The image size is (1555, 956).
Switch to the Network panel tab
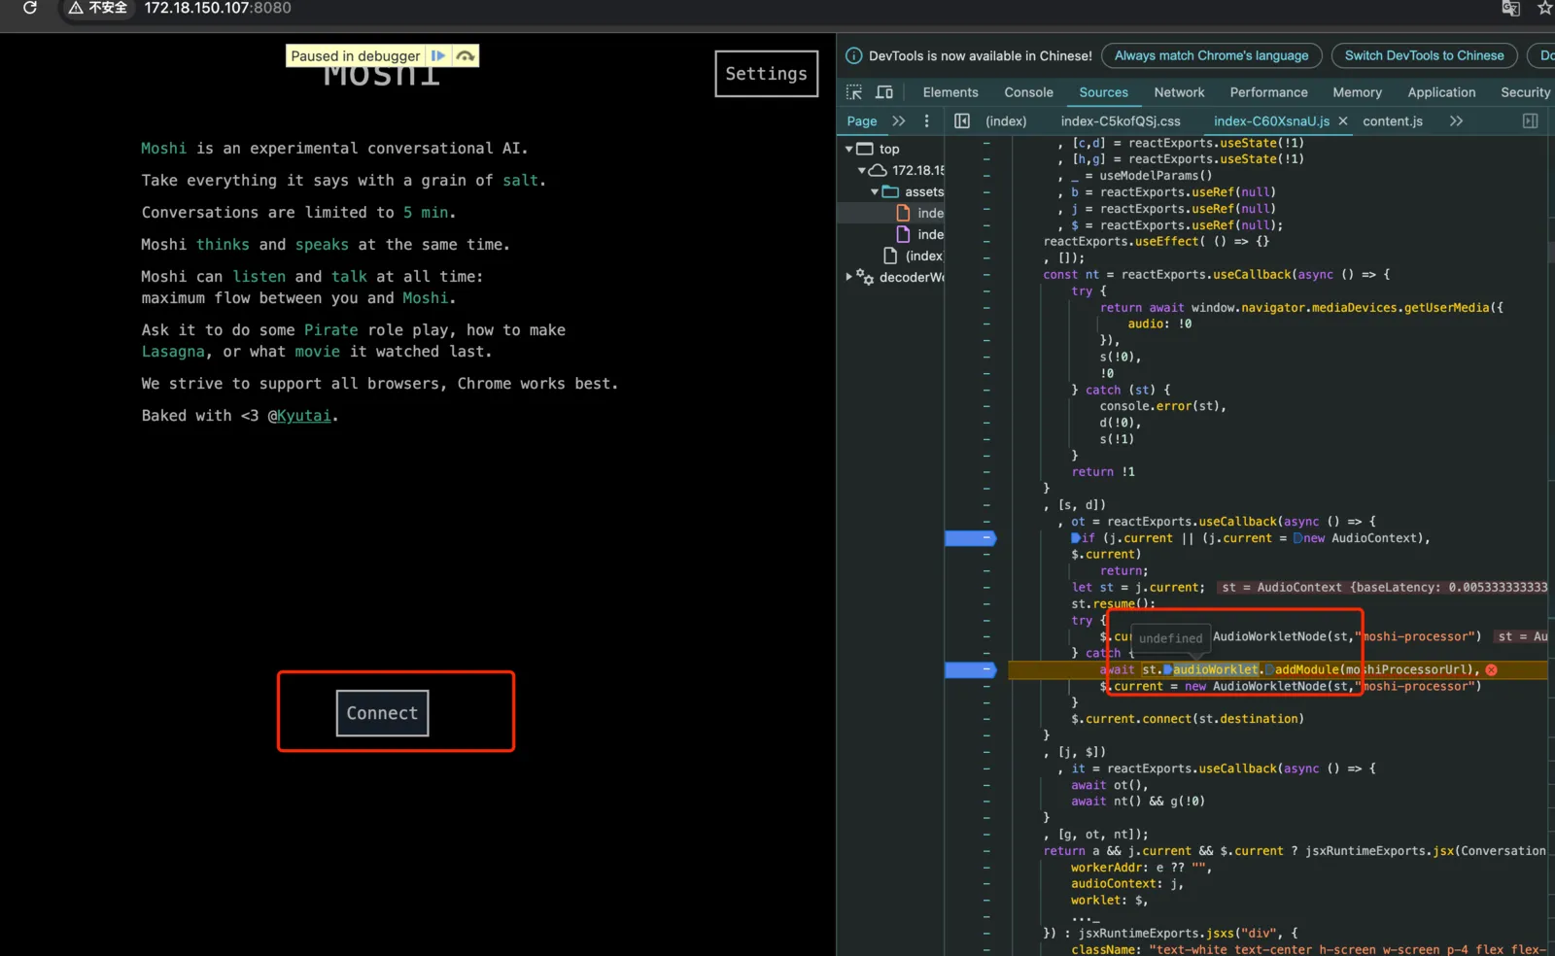[x=1179, y=92]
